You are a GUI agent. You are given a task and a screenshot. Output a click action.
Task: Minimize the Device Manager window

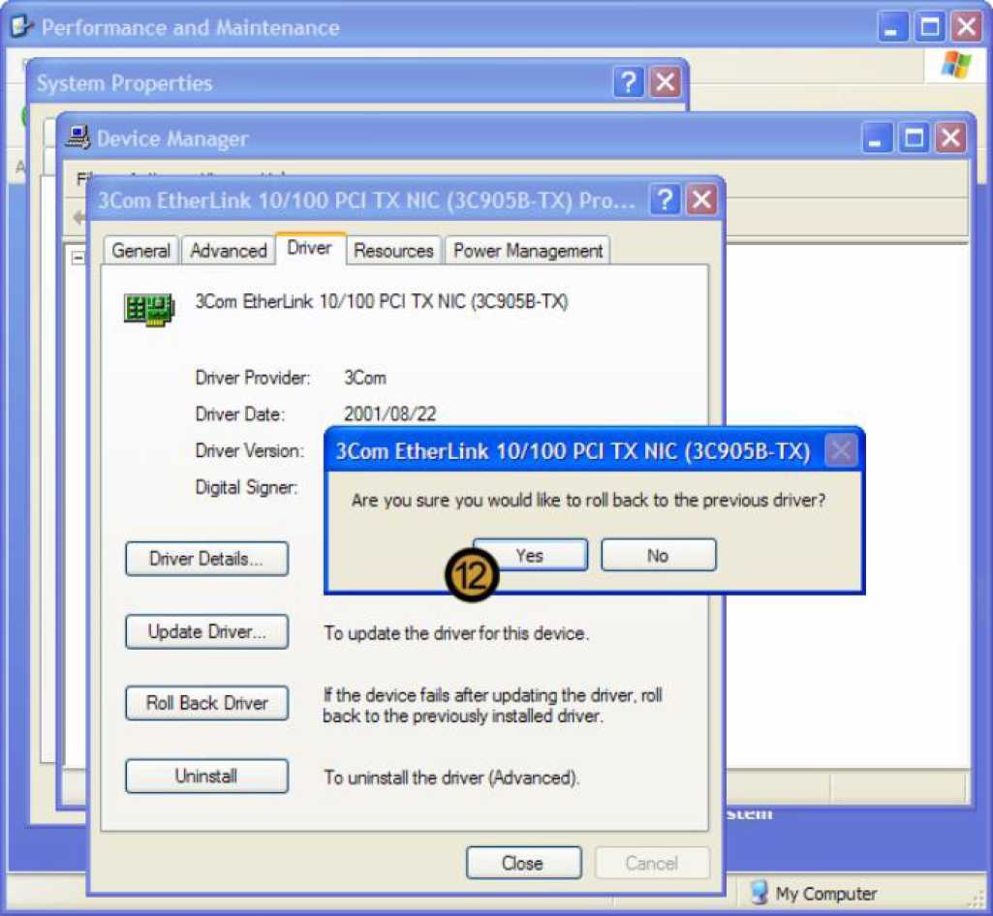point(877,138)
